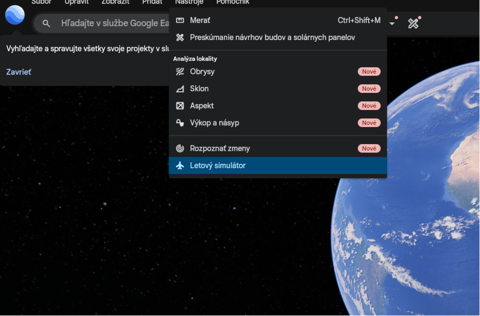This screenshot has height=316, width=480.
Task: Click the Aspekt icon in menu
Action: [x=180, y=106]
